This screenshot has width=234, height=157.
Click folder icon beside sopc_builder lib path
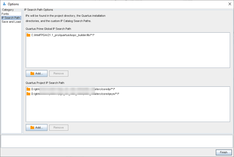click(28, 35)
